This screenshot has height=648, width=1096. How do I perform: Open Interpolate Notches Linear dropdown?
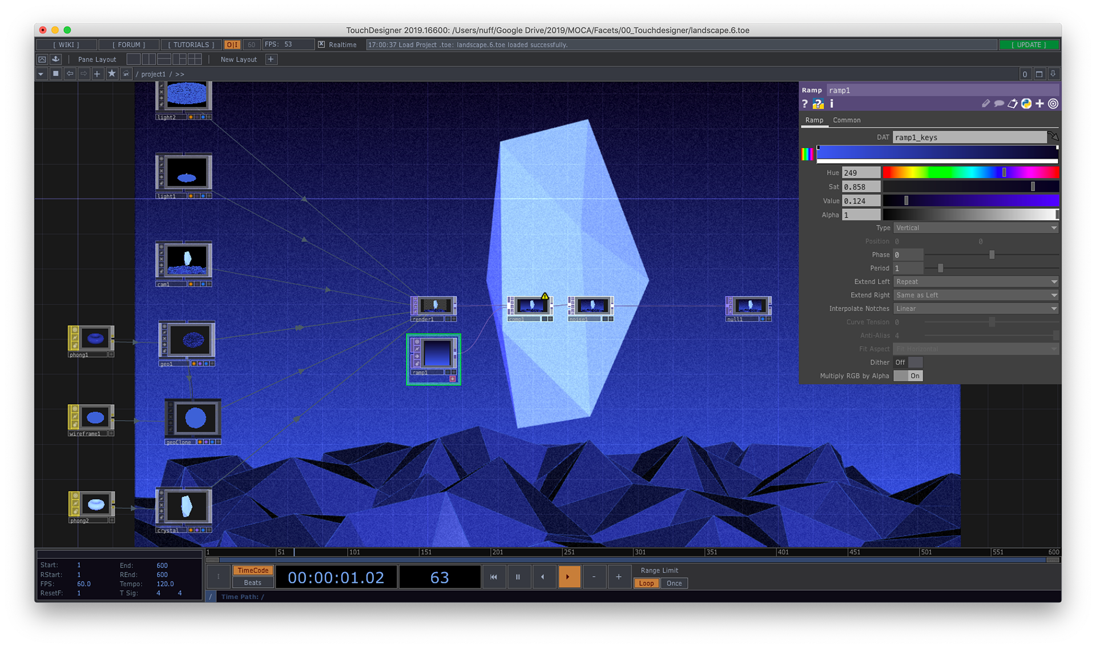[976, 309]
